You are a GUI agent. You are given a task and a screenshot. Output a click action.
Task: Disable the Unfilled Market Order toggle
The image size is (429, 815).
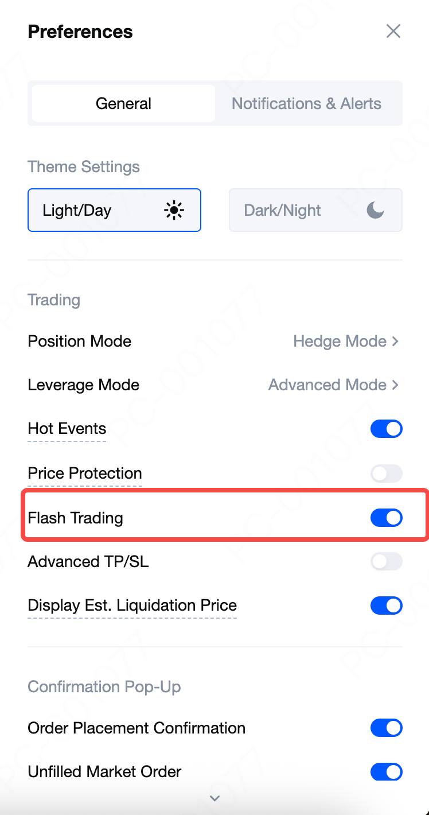(386, 772)
